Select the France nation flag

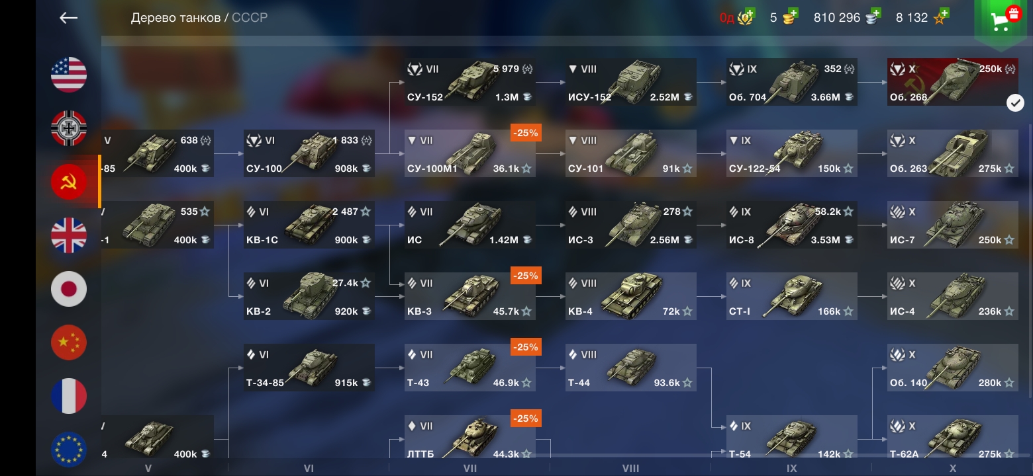[69, 396]
